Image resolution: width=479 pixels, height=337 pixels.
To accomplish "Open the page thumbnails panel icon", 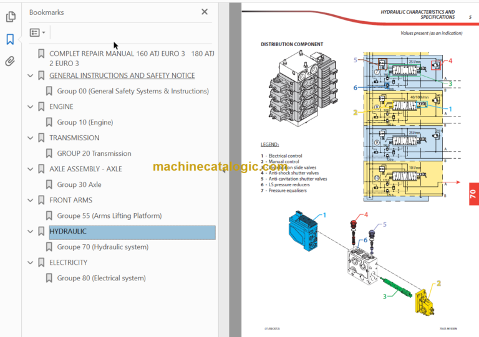I will [x=10, y=17].
